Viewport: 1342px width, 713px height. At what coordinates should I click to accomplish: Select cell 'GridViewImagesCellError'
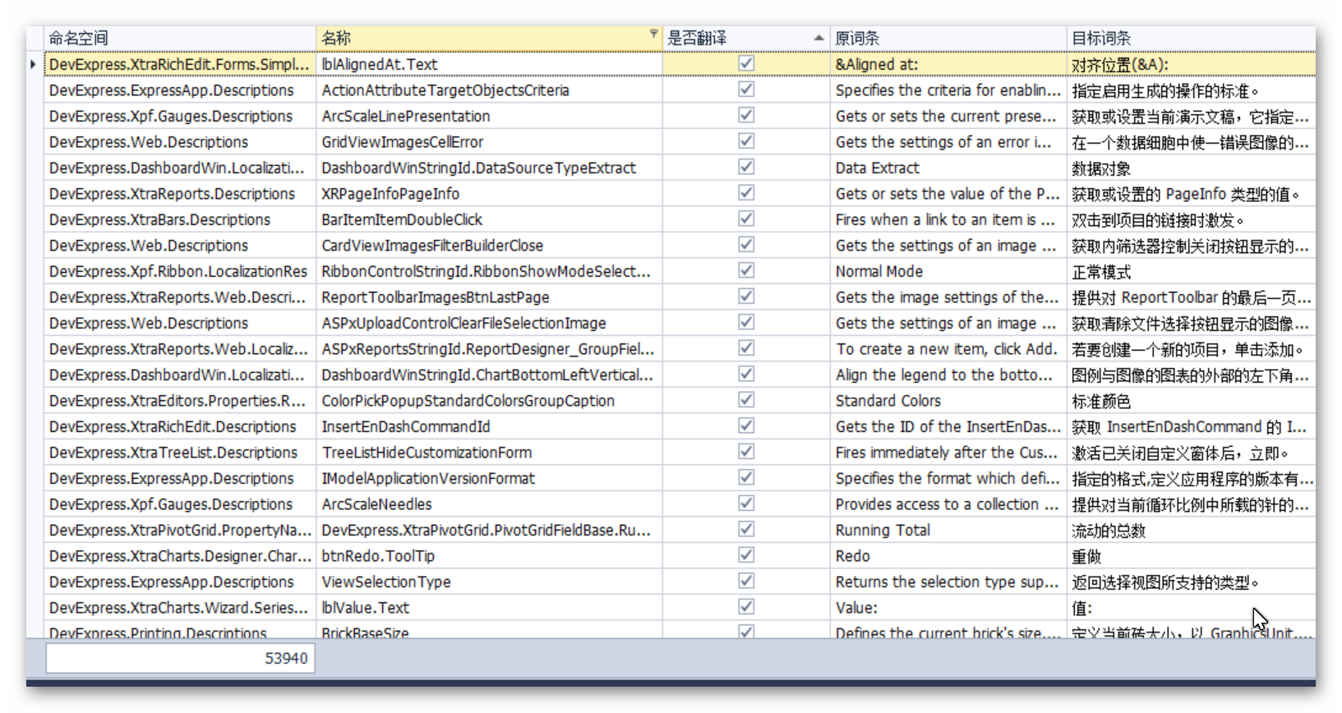click(x=490, y=142)
